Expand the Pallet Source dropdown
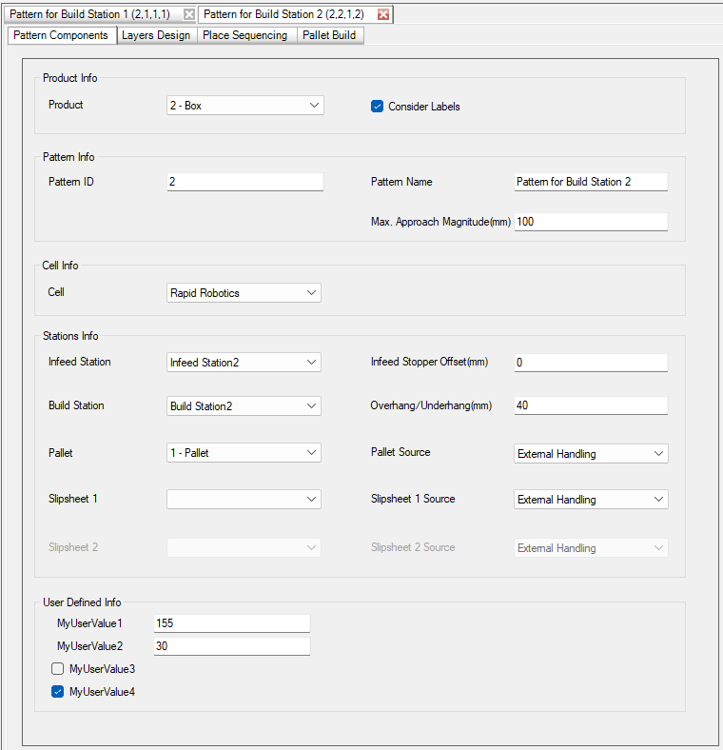Screen dimensions: 723x750 click(591, 454)
